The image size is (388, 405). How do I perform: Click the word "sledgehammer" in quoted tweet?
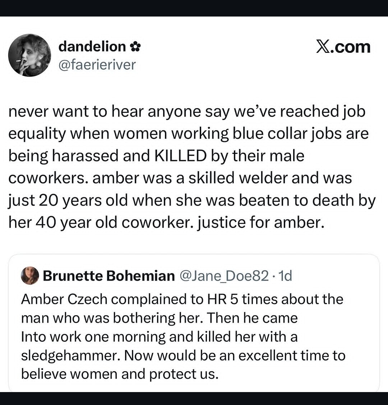pyautogui.click(x=71, y=355)
